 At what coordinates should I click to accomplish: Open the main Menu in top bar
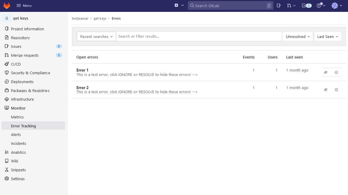pyautogui.click(x=24, y=6)
